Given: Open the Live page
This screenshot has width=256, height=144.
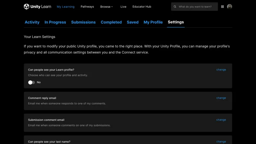Looking at the screenshot, I should 124,7.
